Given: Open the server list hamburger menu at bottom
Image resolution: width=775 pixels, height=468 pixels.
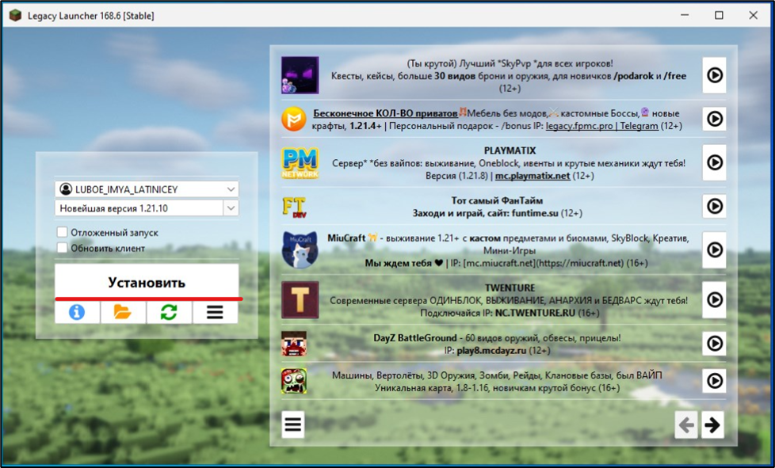Looking at the screenshot, I should [x=293, y=425].
